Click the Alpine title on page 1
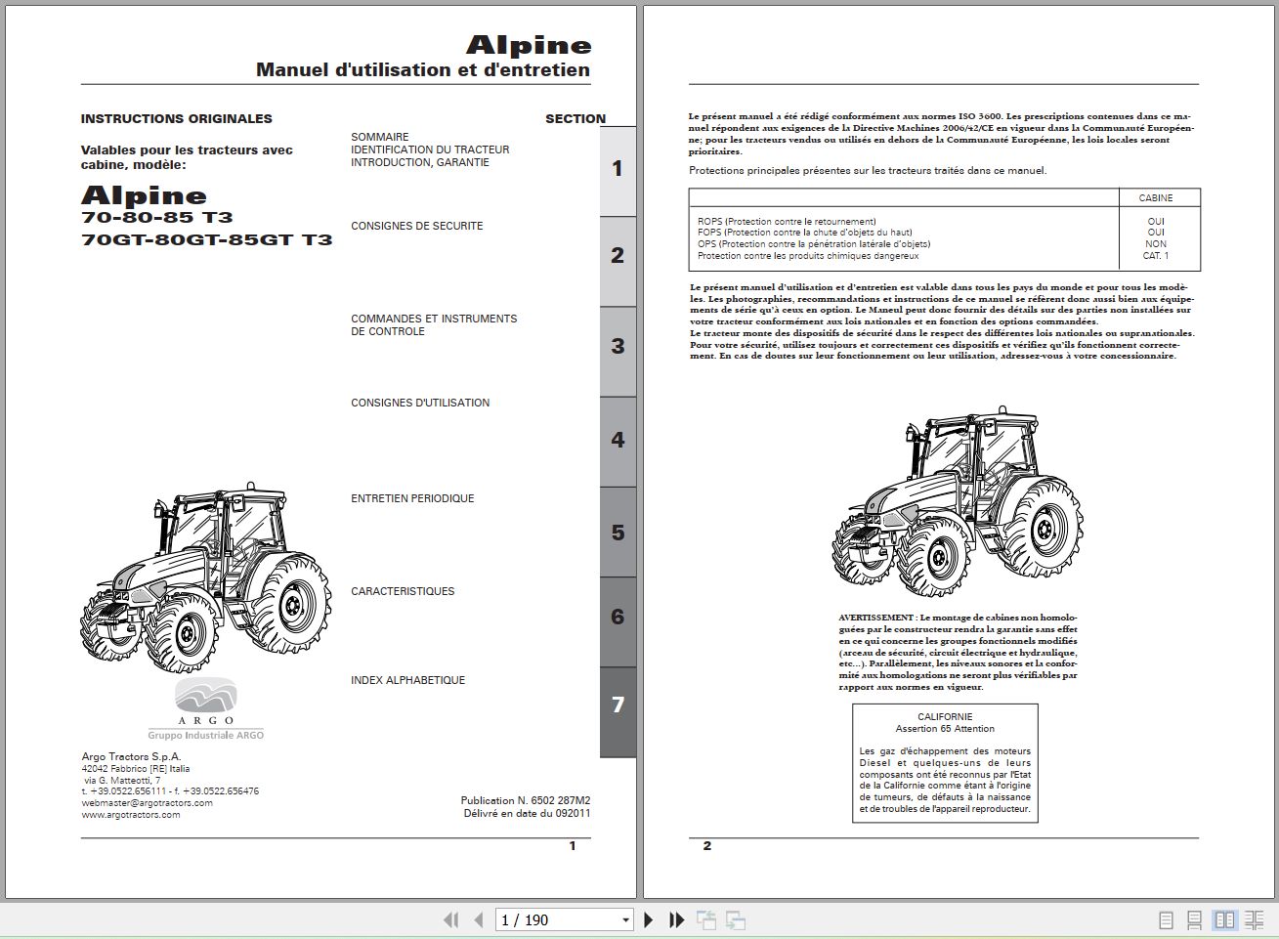This screenshot has height=939, width=1279. [529, 45]
